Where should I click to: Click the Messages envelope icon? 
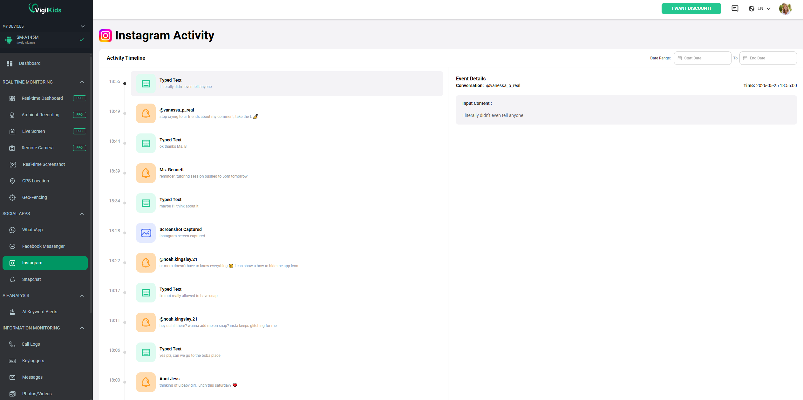click(12, 377)
